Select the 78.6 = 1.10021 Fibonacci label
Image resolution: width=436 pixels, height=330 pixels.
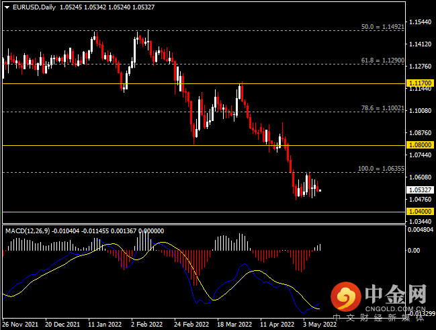383,108
